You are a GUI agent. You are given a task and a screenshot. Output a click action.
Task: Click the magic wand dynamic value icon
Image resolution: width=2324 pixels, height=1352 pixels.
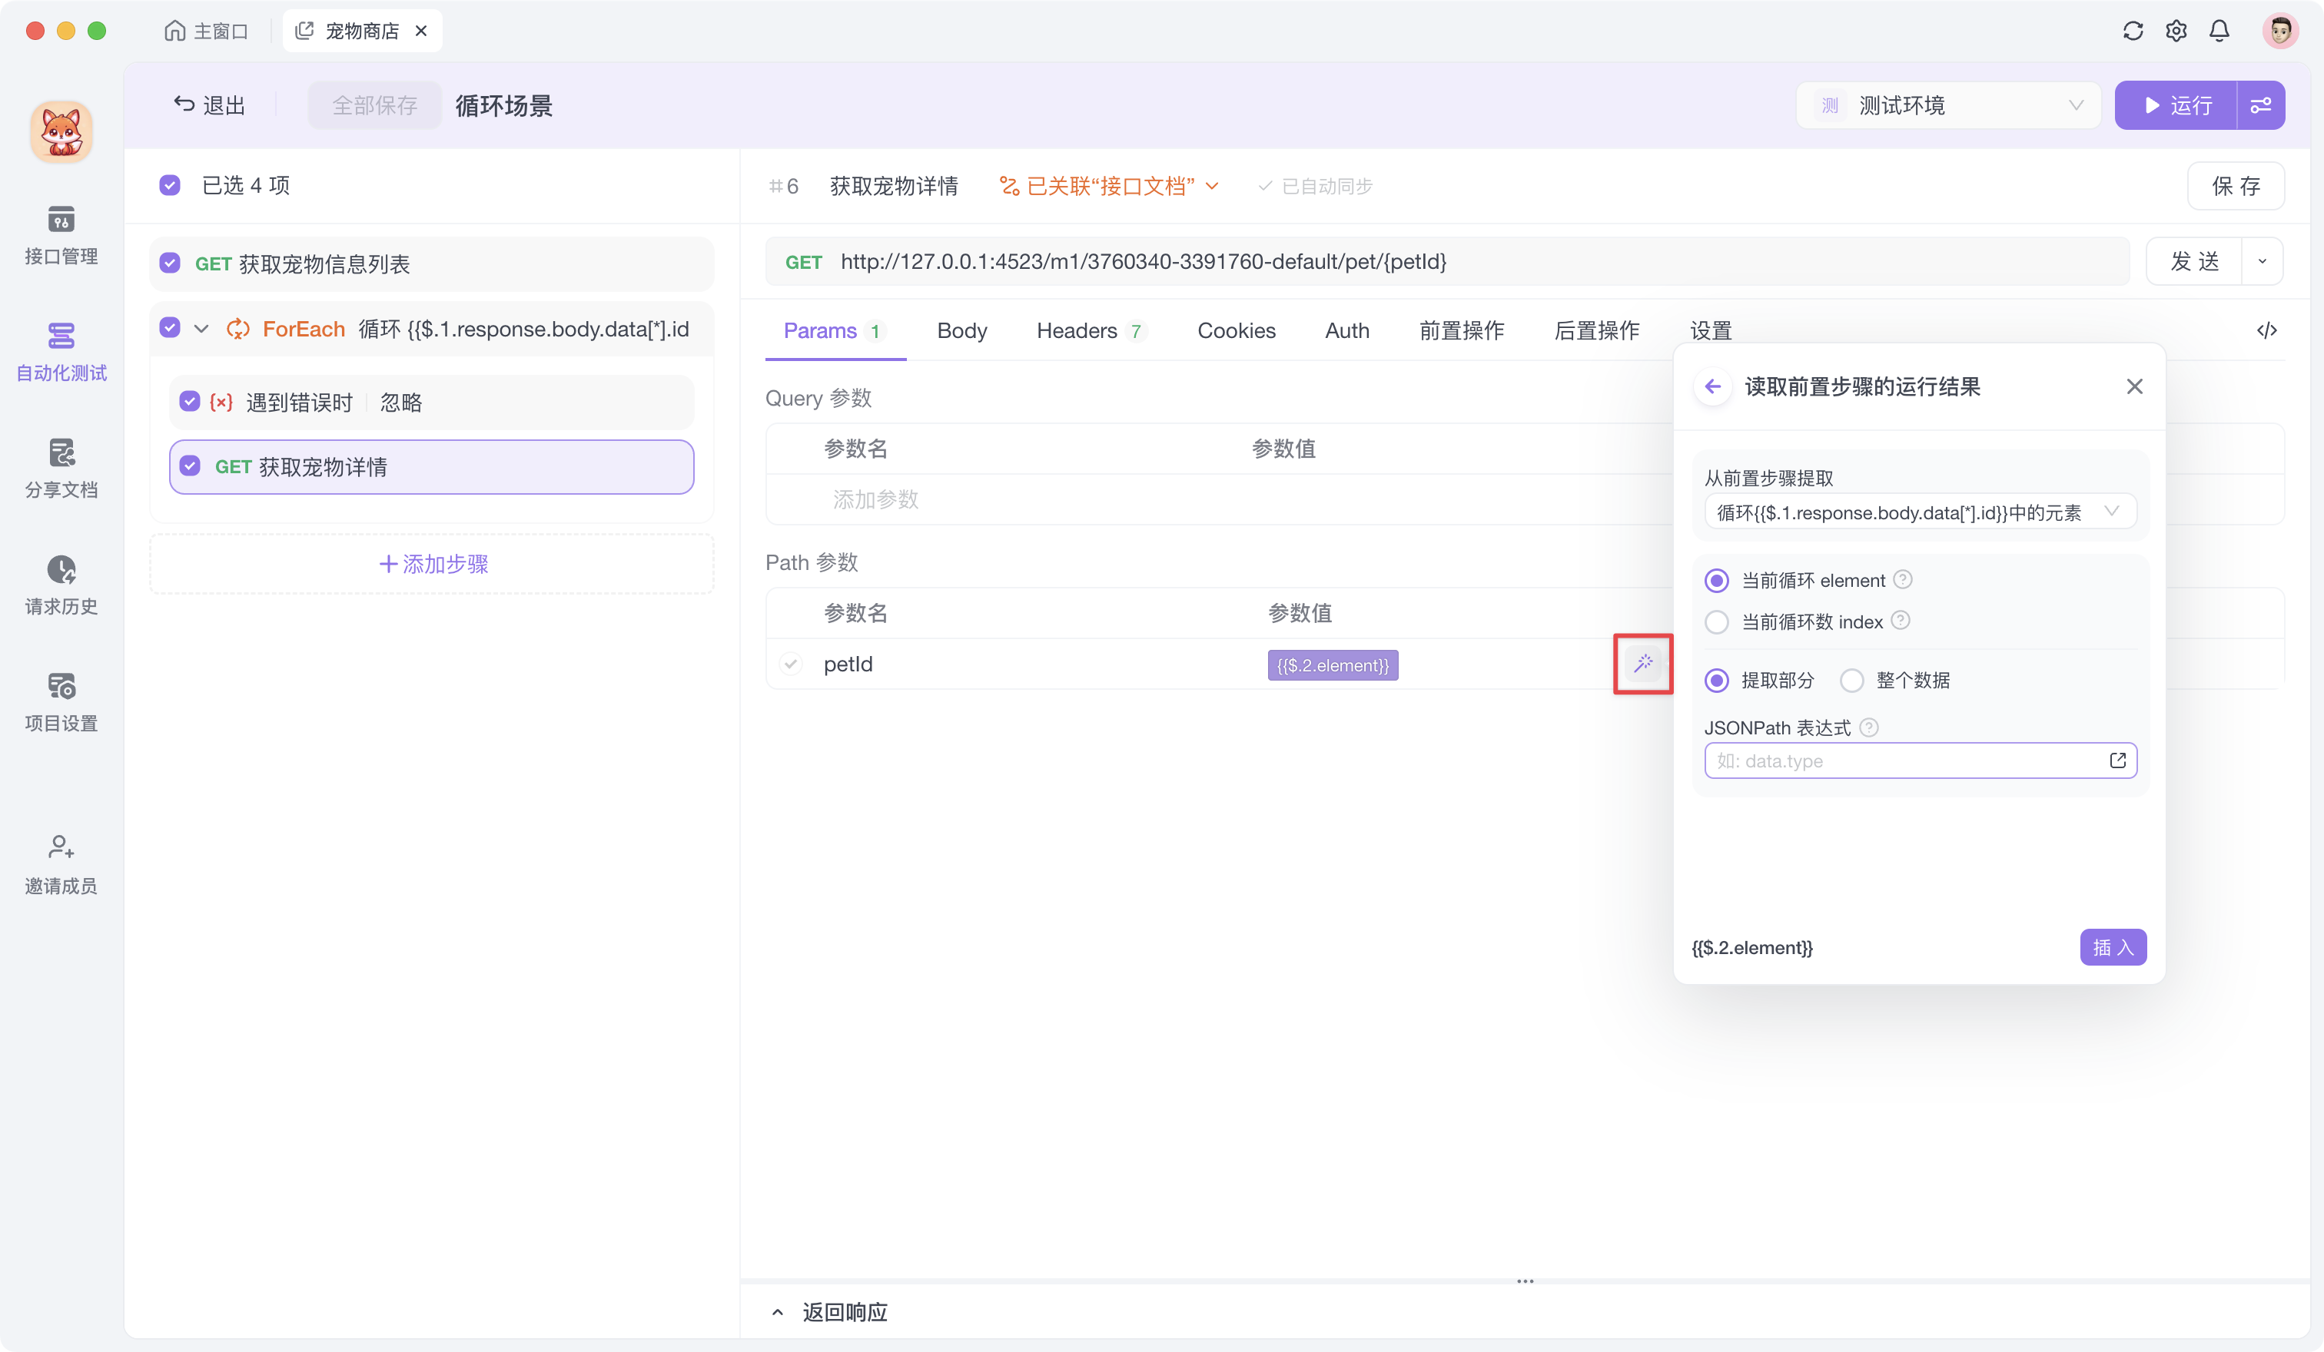1642,664
